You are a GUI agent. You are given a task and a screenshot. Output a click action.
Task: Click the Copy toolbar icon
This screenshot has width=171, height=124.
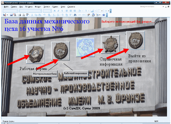click(x=36, y=15)
